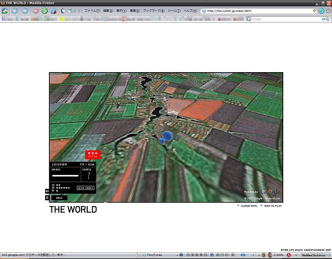Click the red fox icon beside 2.940s
Image resolution: width=332 pixels, height=259 pixels.
[270, 255]
